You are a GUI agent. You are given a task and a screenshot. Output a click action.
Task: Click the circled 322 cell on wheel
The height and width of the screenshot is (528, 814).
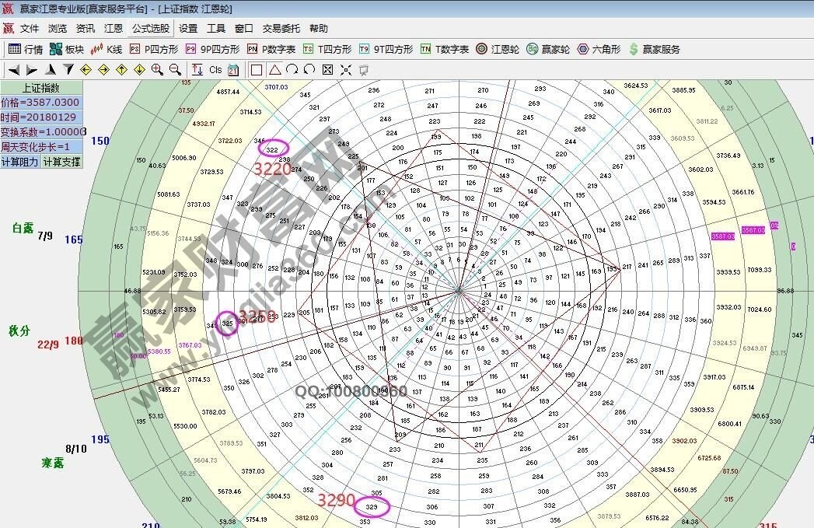click(x=272, y=149)
